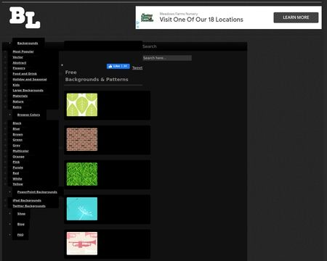Browse Pink color backgrounds
327x261 pixels.
pyautogui.click(x=16, y=162)
